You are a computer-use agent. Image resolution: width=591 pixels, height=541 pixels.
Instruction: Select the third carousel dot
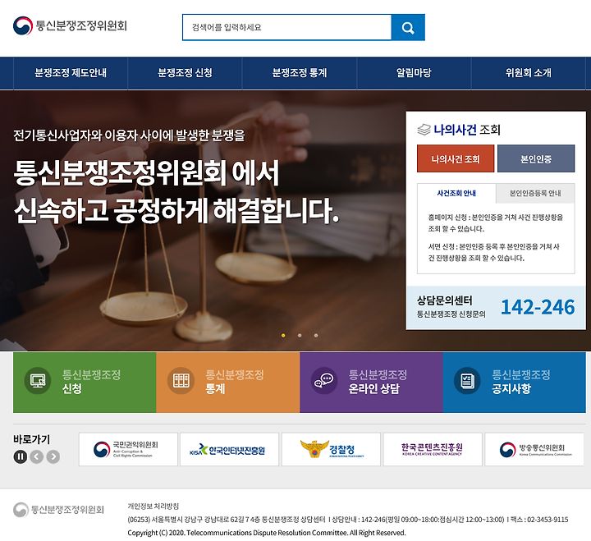pyautogui.click(x=316, y=335)
